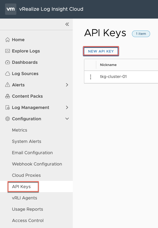
Task: Click the Explore Logs chart icon
Action: point(8,51)
